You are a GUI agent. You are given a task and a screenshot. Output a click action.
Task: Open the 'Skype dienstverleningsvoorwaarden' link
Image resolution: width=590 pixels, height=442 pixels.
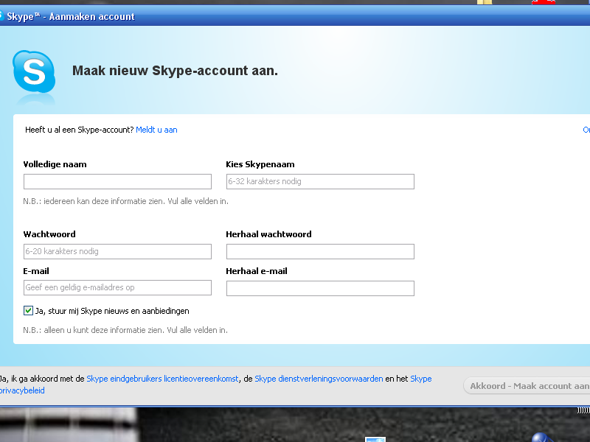[x=319, y=379]
